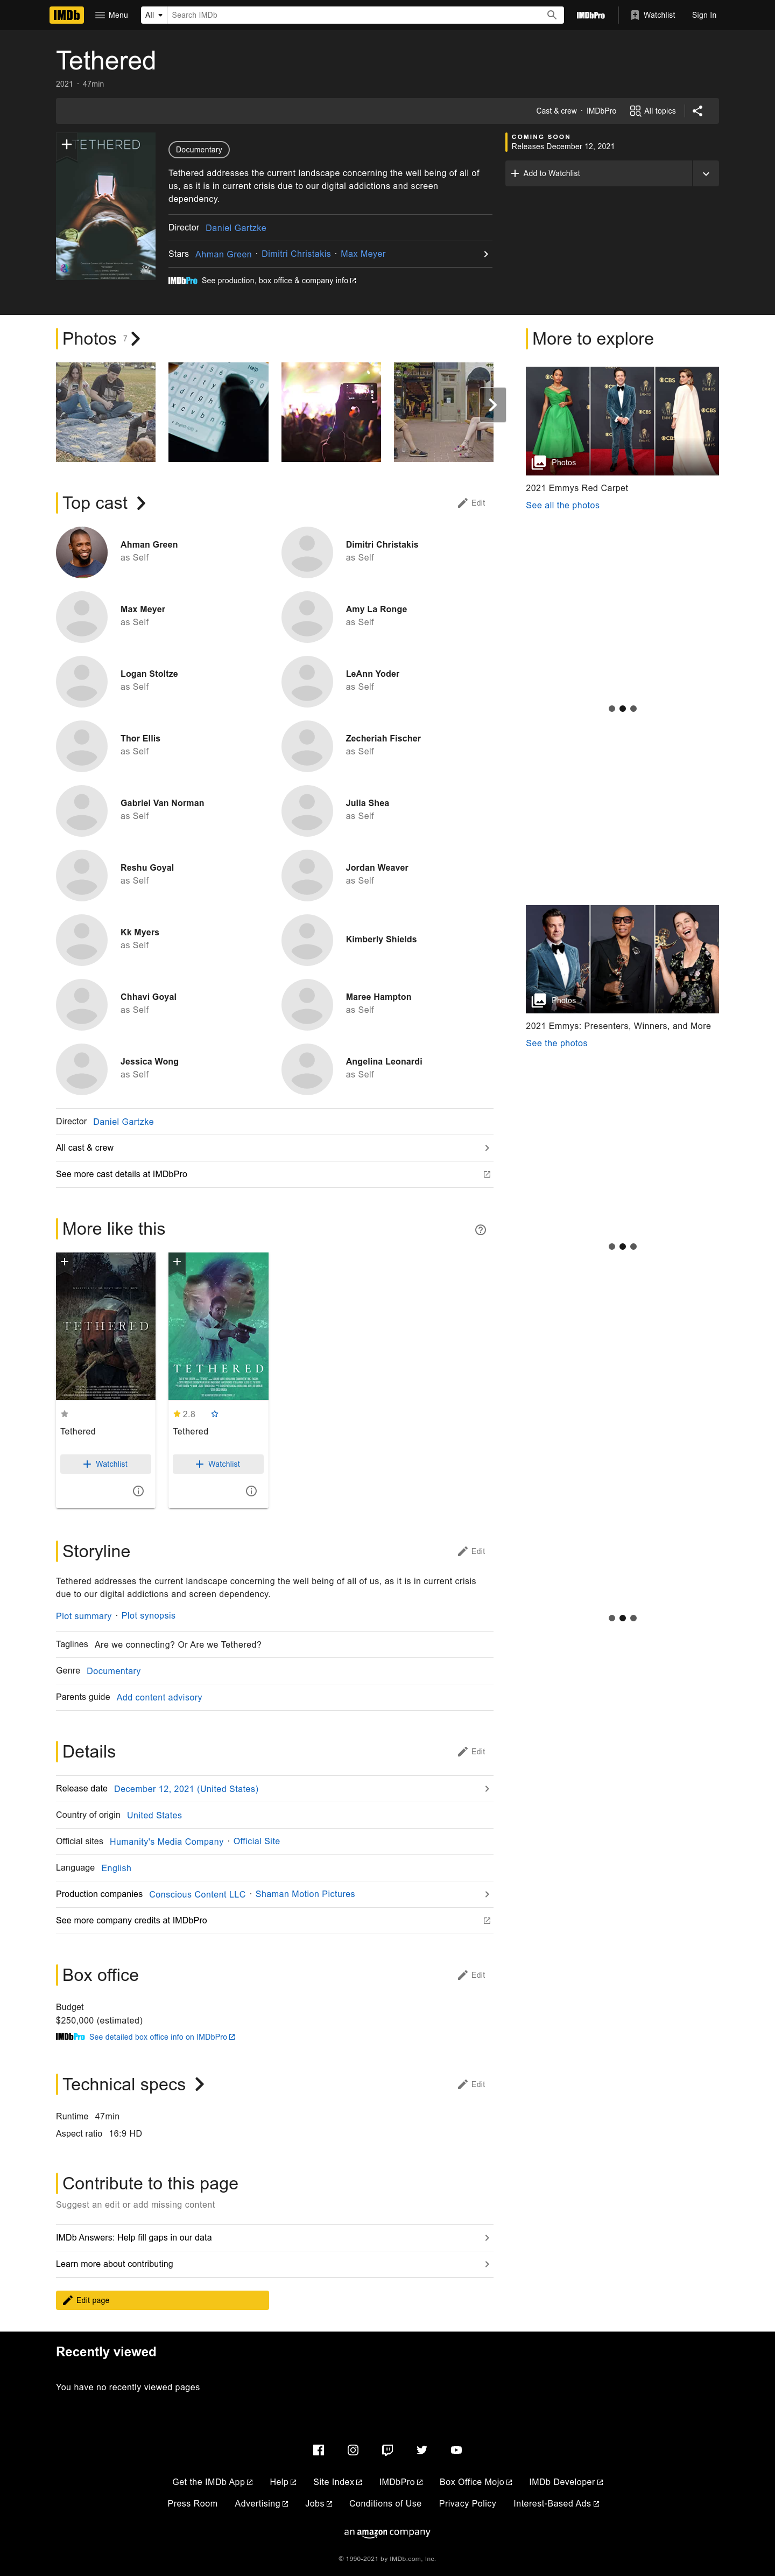Click the yellow Edit page button

point(162,2300)
